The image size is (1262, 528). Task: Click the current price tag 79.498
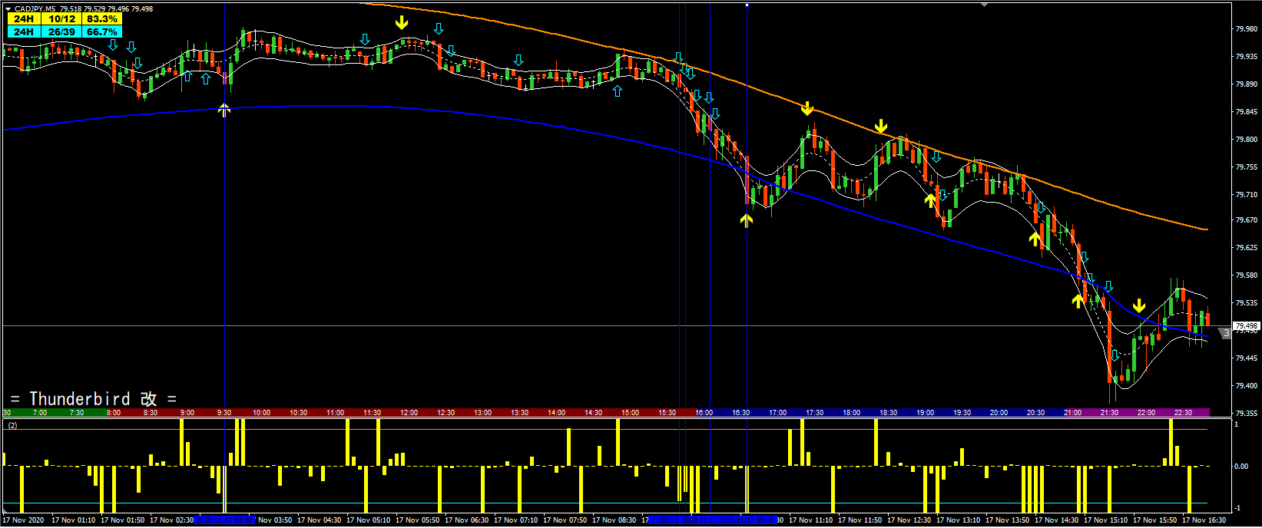[1246, 326]
